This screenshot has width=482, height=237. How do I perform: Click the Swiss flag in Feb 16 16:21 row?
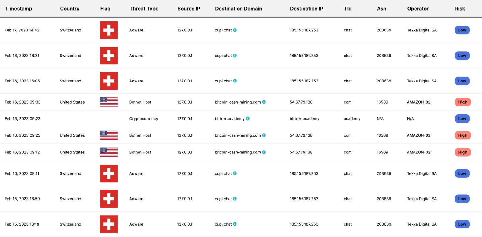pos(109,56)
